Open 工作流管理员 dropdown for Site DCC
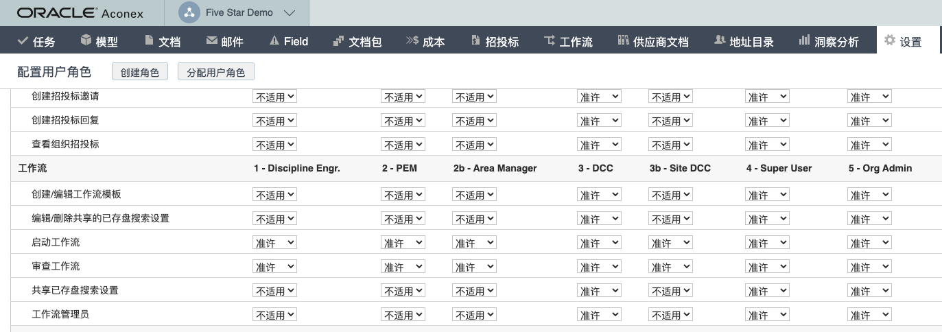The height and width of the screenshot is (332, 942). pos(670,315)
